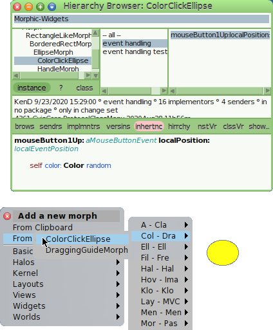Click in the method code editor
Screen dimensions: 273x330
(x=142, y=162)
